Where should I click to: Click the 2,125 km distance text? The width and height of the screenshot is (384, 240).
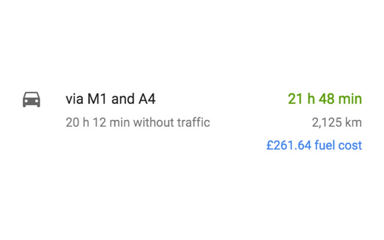click(x=337, y=123)
